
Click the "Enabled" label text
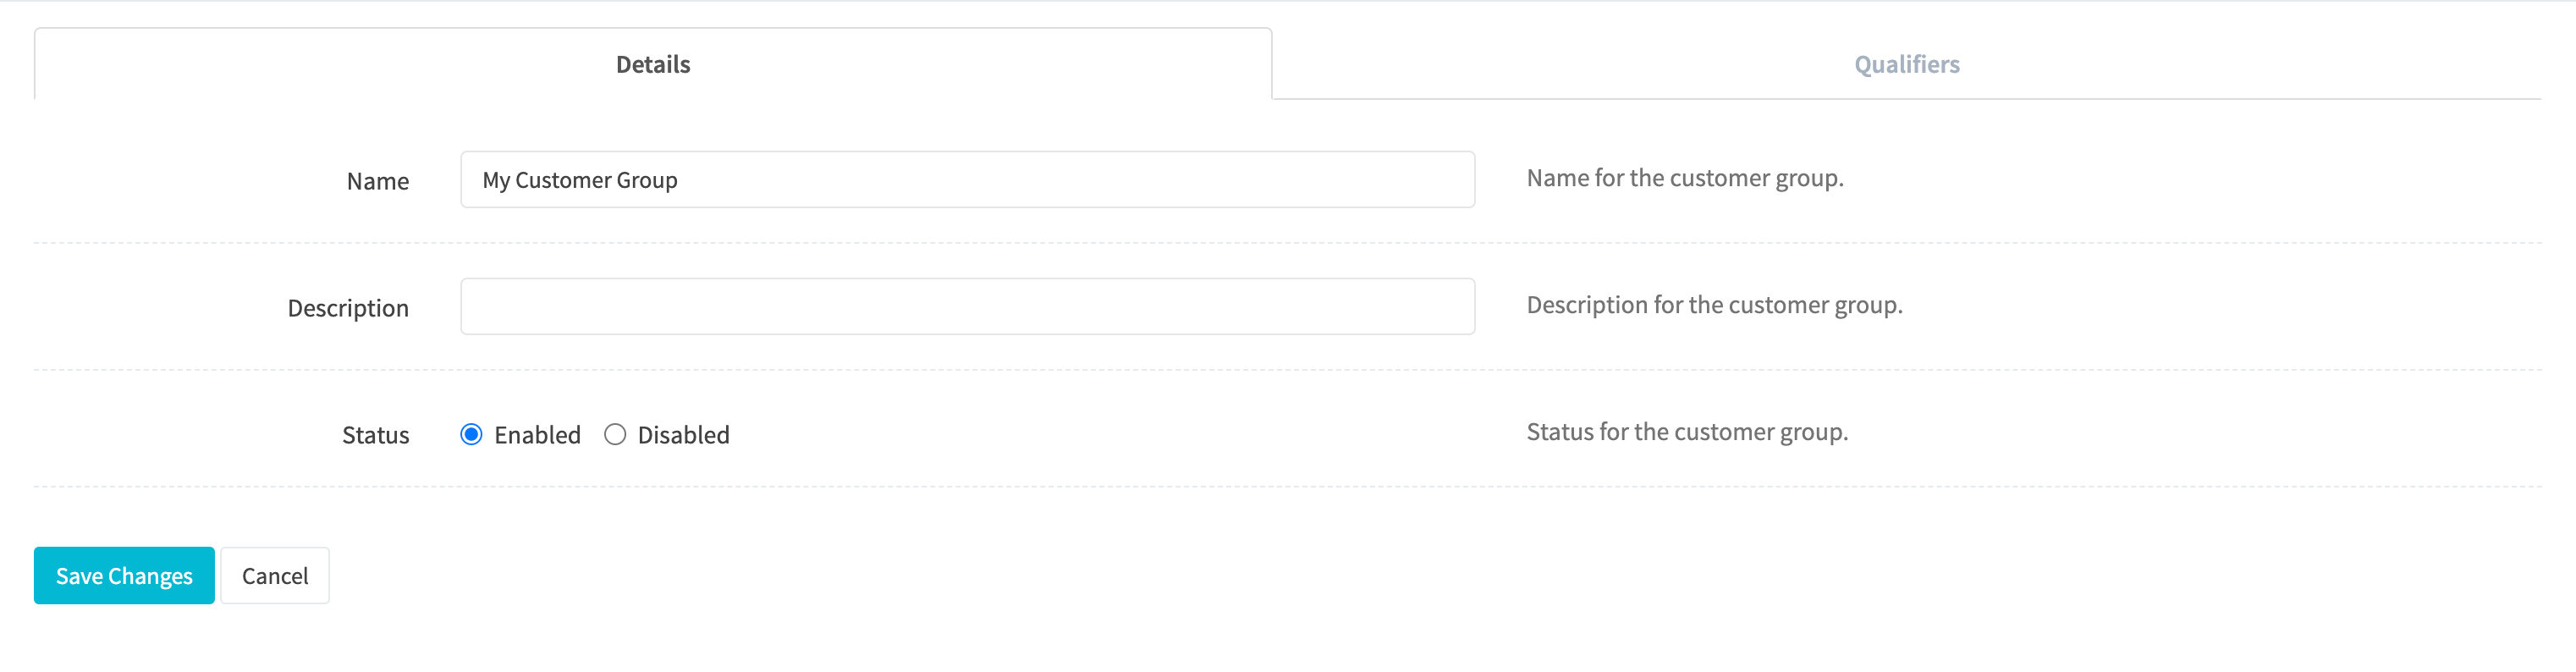click(x=537, y=435)
